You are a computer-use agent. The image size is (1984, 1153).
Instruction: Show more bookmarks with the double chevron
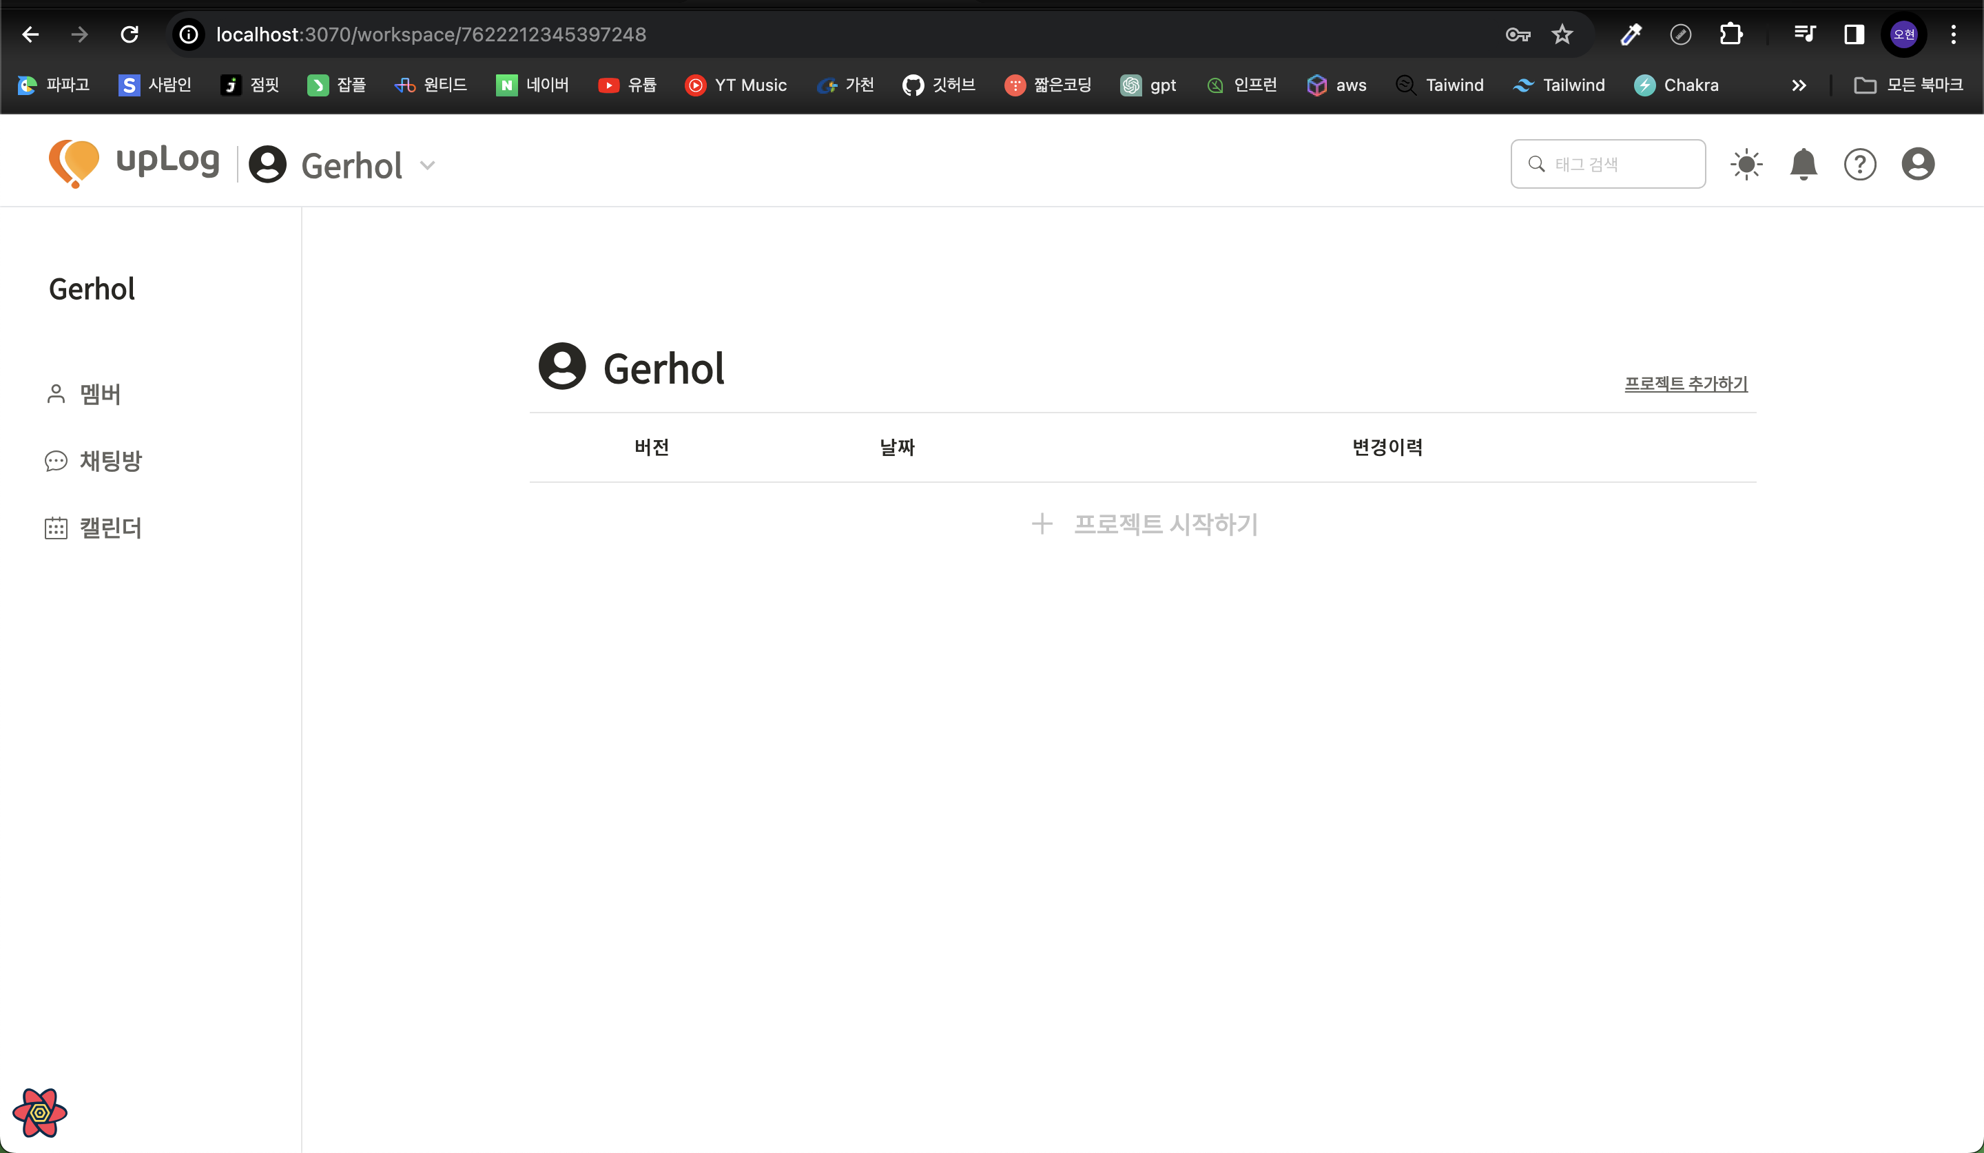pos(1799,85)
